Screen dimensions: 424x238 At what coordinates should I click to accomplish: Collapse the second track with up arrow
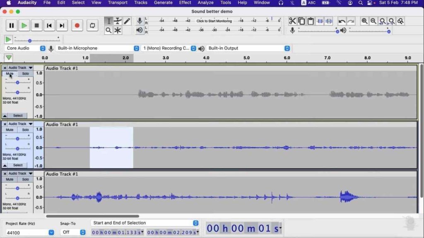click(x=5, y=165)
